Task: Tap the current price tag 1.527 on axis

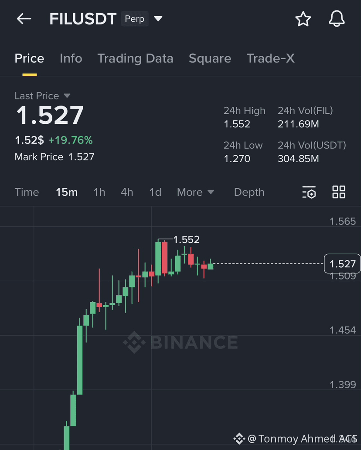Action: point(342,263)
